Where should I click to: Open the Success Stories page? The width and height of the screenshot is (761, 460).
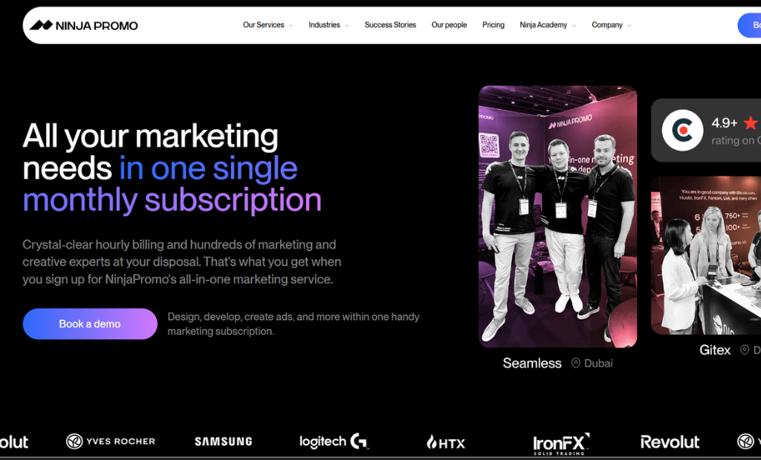pyautogui.click(x=390, y=25)
